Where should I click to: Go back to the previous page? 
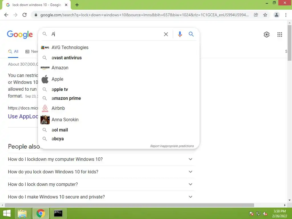point(6,15)
